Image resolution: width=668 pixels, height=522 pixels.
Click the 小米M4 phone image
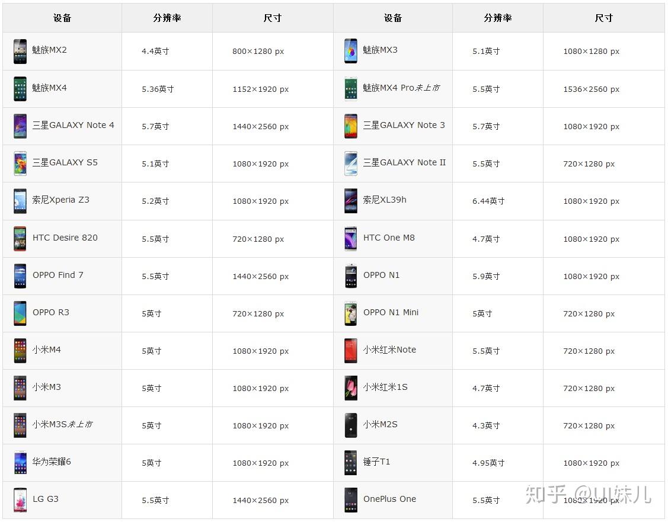coord(20,351)
